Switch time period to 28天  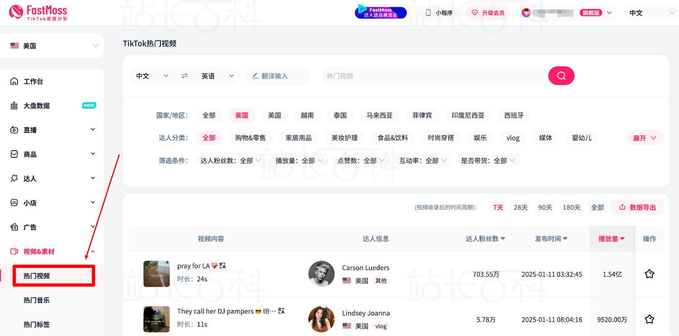point(521,207)
